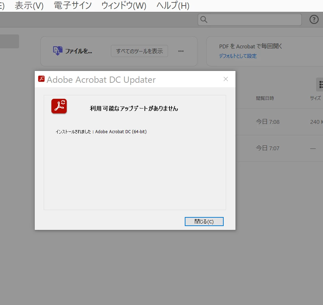Open the ウィンドウ(W) menu
Viewport: 323px width, 305px height.
coord(124,6)
